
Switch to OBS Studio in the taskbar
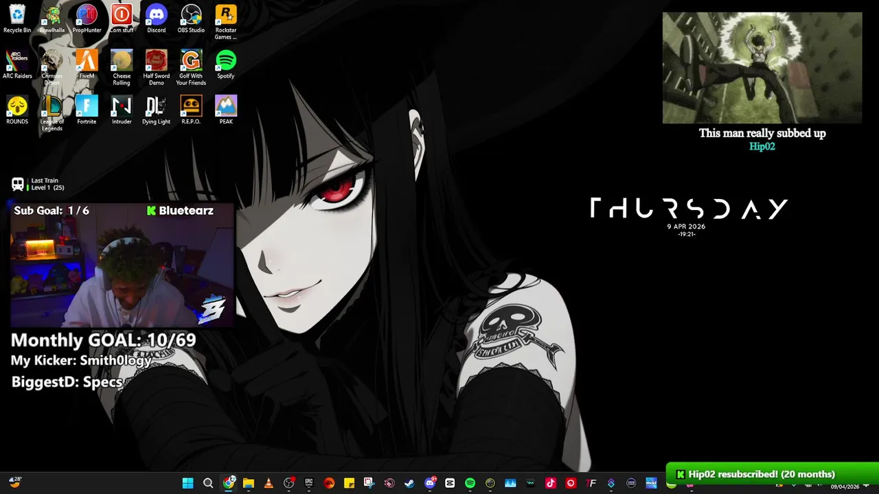288,483
